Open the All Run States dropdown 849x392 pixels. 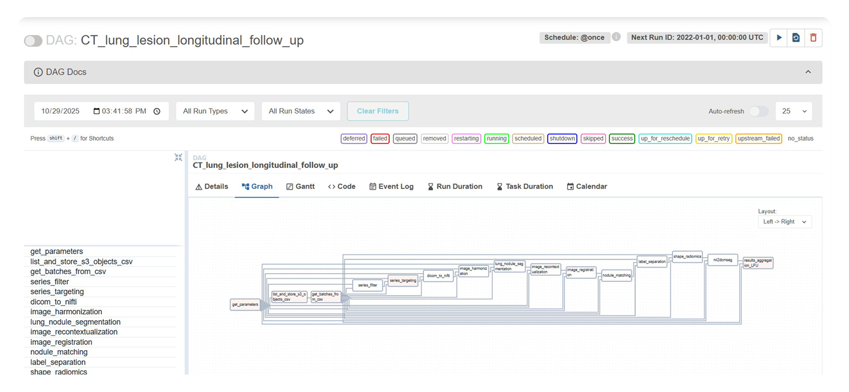point(301,111)
